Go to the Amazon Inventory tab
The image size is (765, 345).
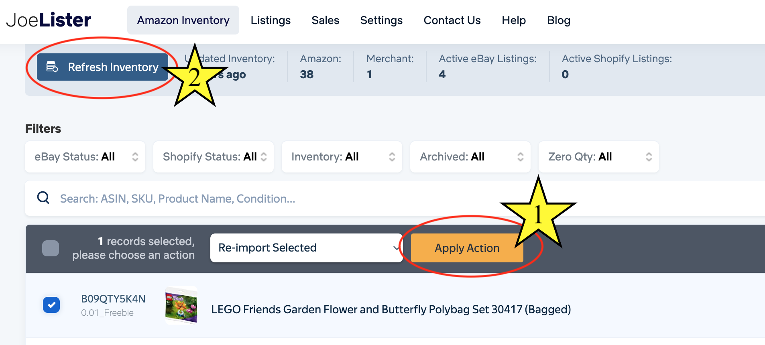coord(183,20)
